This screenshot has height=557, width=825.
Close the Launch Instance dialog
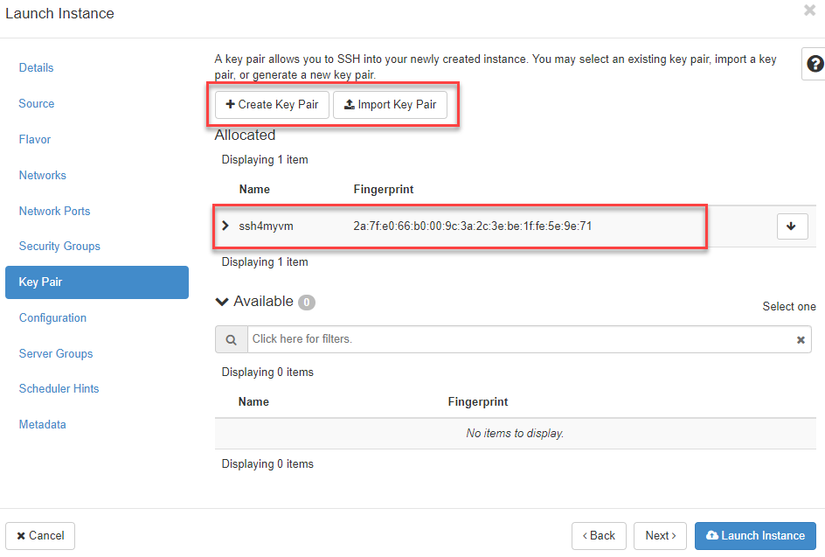809,10
